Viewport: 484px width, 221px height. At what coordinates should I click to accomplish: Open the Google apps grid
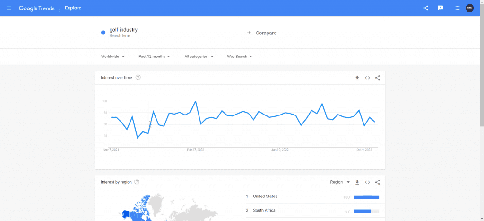click(457, 8)
